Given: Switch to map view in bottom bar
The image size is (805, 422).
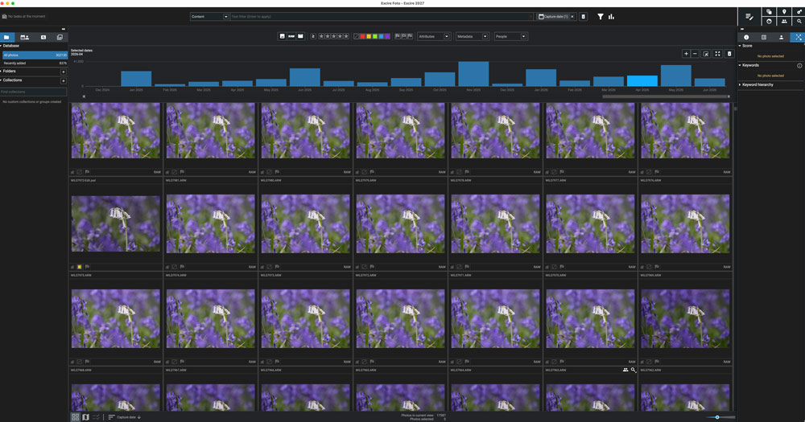Looking at the screenshot, I should tap(86, 417).
